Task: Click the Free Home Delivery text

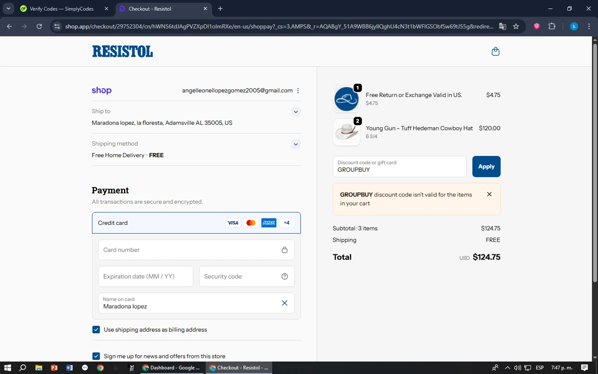Action: (118, 155)
